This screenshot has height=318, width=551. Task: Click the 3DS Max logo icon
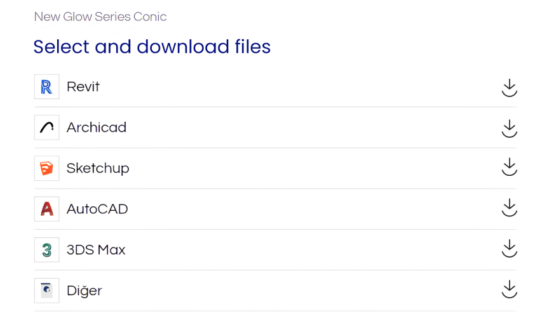46,250
